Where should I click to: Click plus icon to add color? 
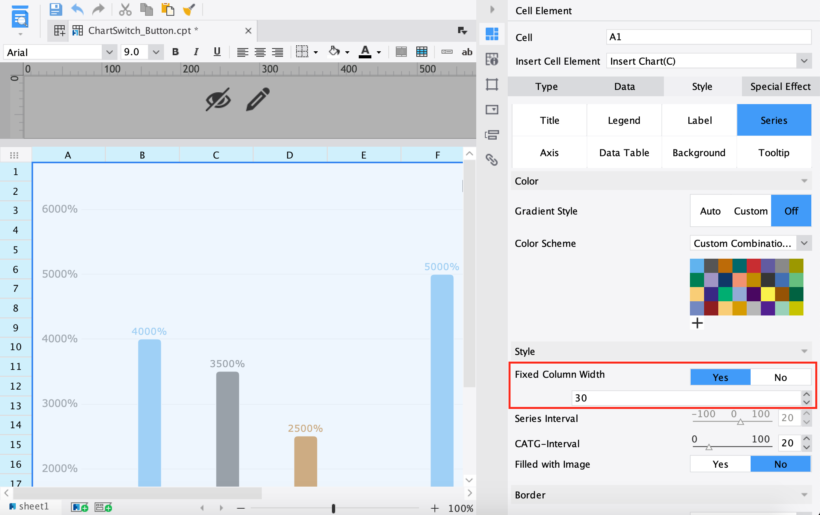click(x=697, y=323)
